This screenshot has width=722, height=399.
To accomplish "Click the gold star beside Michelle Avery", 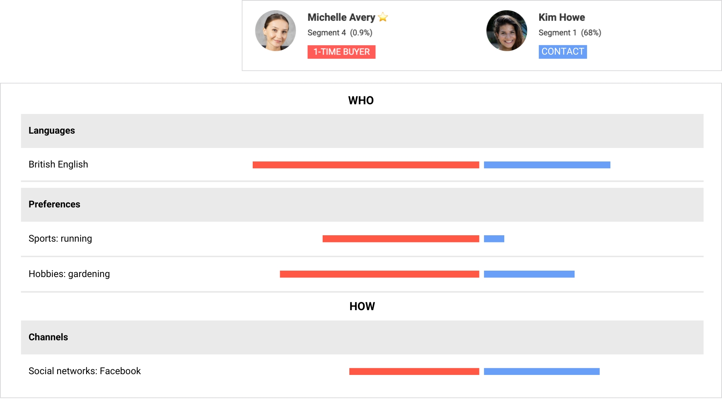I will tap(383, 17).
